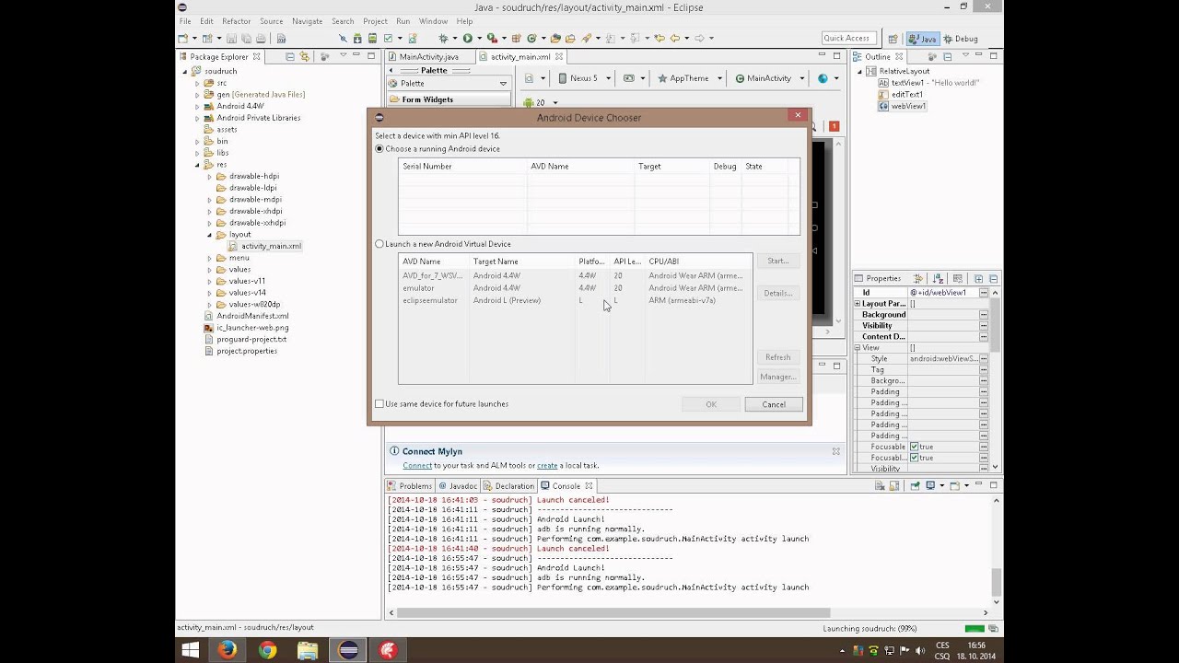Select AndroidManifest.xml in Package Explorer
Viewport: 1179px width, 663px height.
point(252,316)
